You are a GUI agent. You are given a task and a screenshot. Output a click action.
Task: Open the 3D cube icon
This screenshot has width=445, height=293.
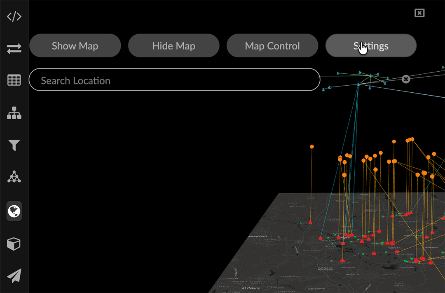pos(14,244)
